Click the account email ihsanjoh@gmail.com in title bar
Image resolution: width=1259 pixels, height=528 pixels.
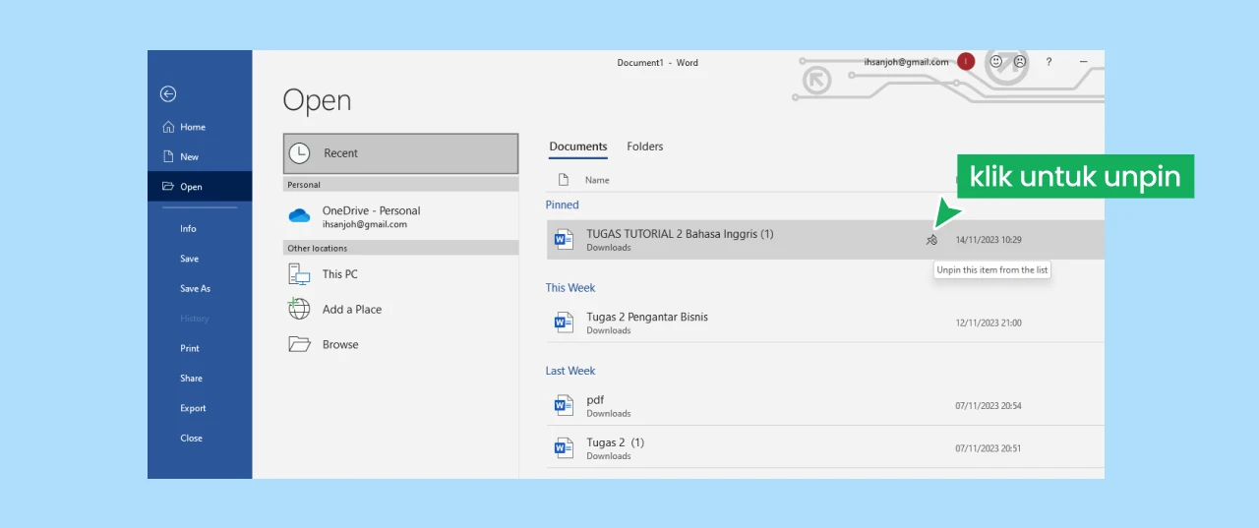pyautogui.click(x=907, y=62)
